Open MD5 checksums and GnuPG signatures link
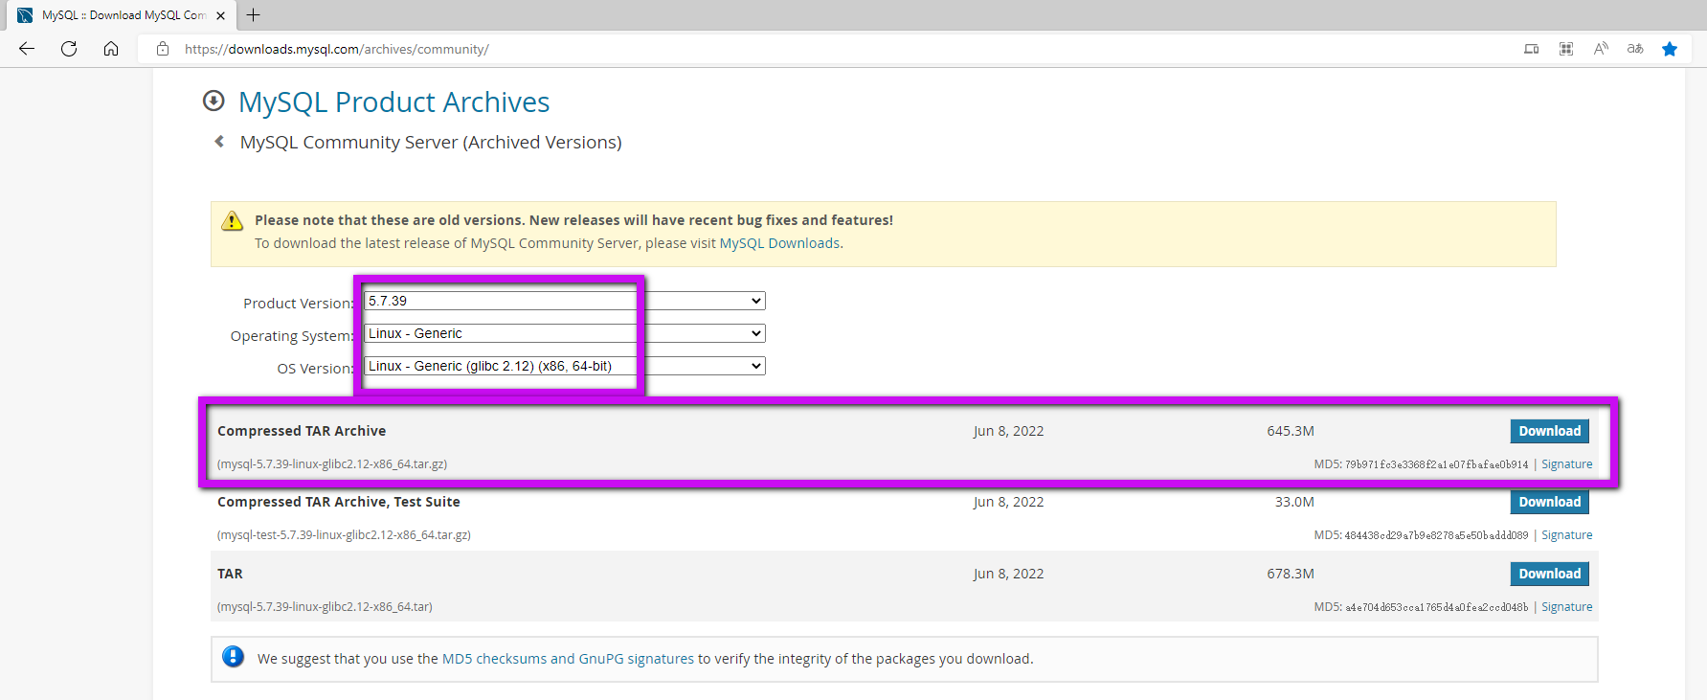Screen dimensions: 1707x700 pos(568,659)
